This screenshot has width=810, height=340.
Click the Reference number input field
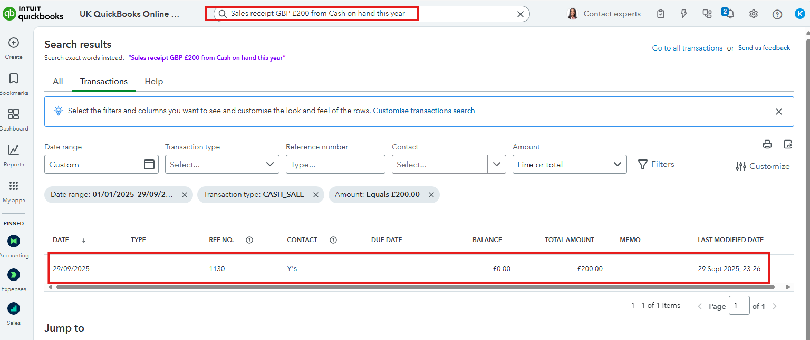[335, 164]
